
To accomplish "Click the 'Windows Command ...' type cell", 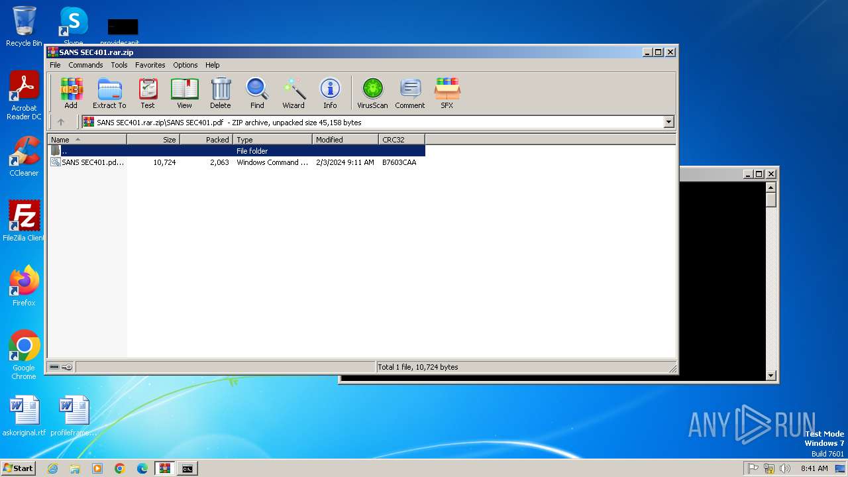I will 272,162.
